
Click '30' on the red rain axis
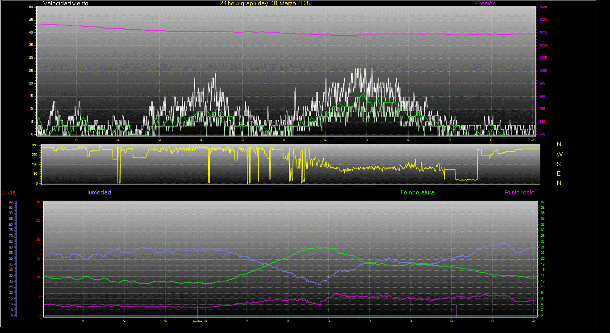coord(38,202)
